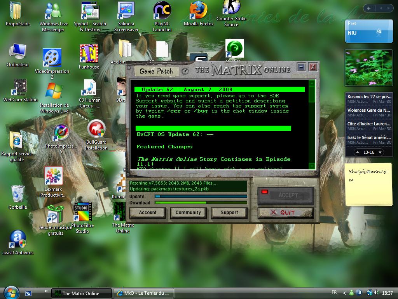The image size is (398, 299).
Task: Open Spybot - Search & Destroy shortcut
Action: 90,16
